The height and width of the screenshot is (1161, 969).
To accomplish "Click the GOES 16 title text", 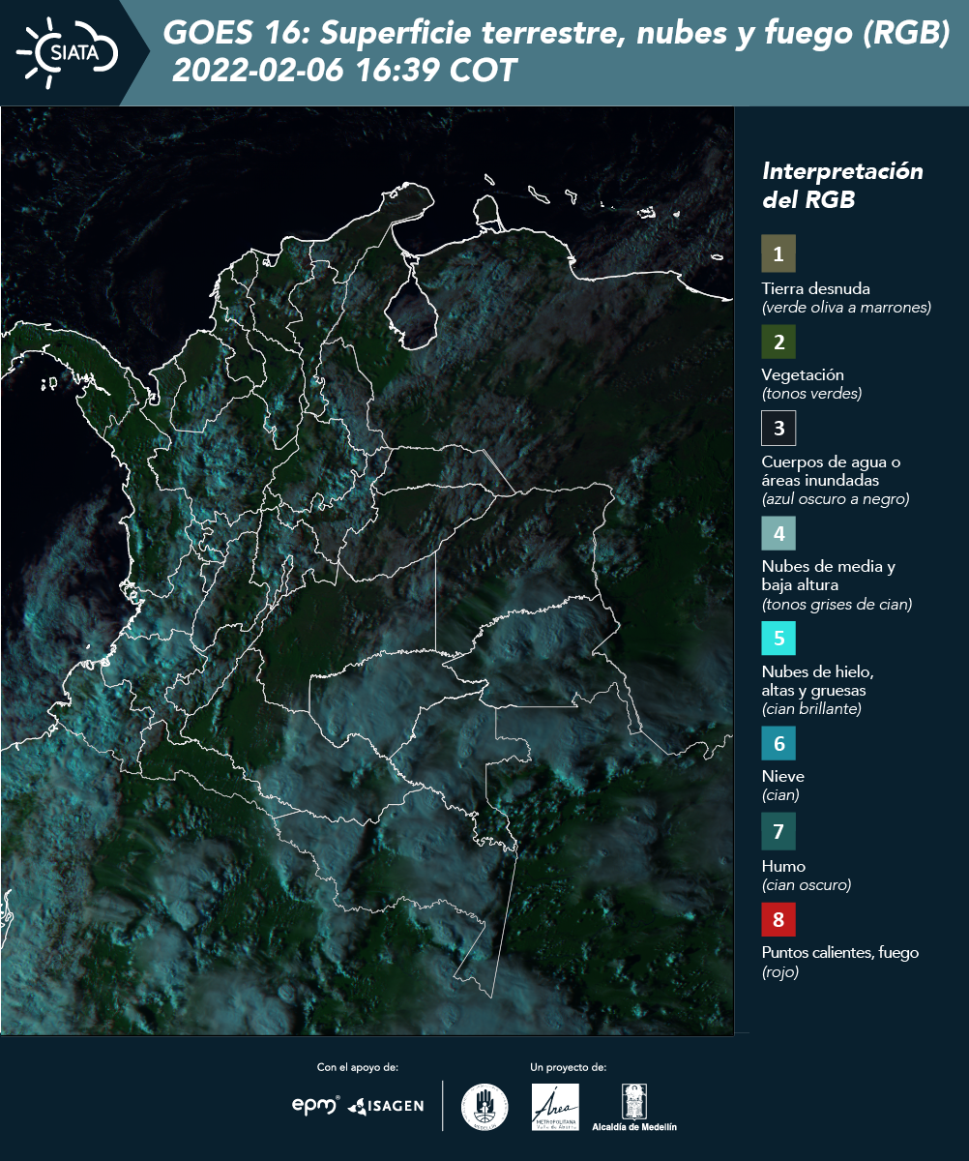I will click(557, 34).
